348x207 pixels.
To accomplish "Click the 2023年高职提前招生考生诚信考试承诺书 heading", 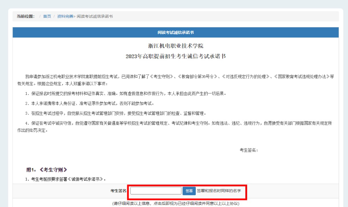I will pyautogui.click(x=176, y=56).
